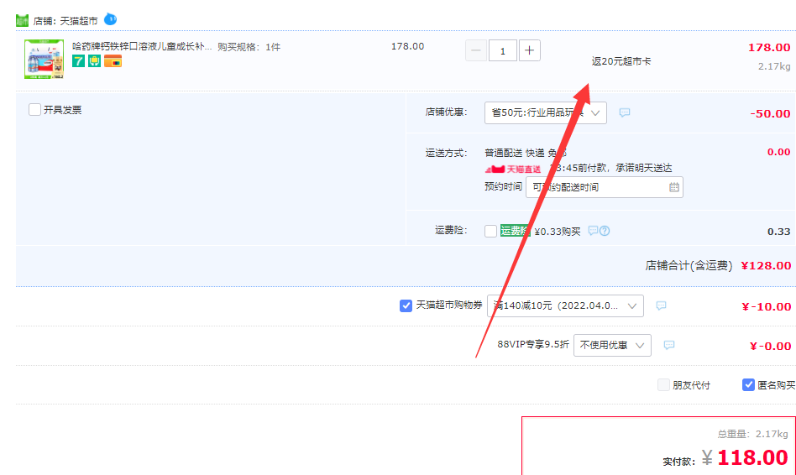Enable the 运费险 insurance checkbox
The image size is (796, 475).
pos(490,231)
